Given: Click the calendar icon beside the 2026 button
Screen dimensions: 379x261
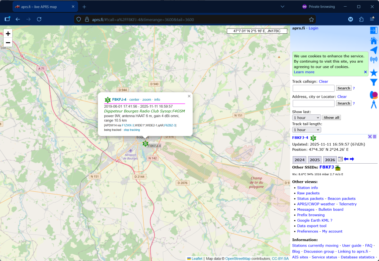Looking at the screenshot, I should pos(340,159).
